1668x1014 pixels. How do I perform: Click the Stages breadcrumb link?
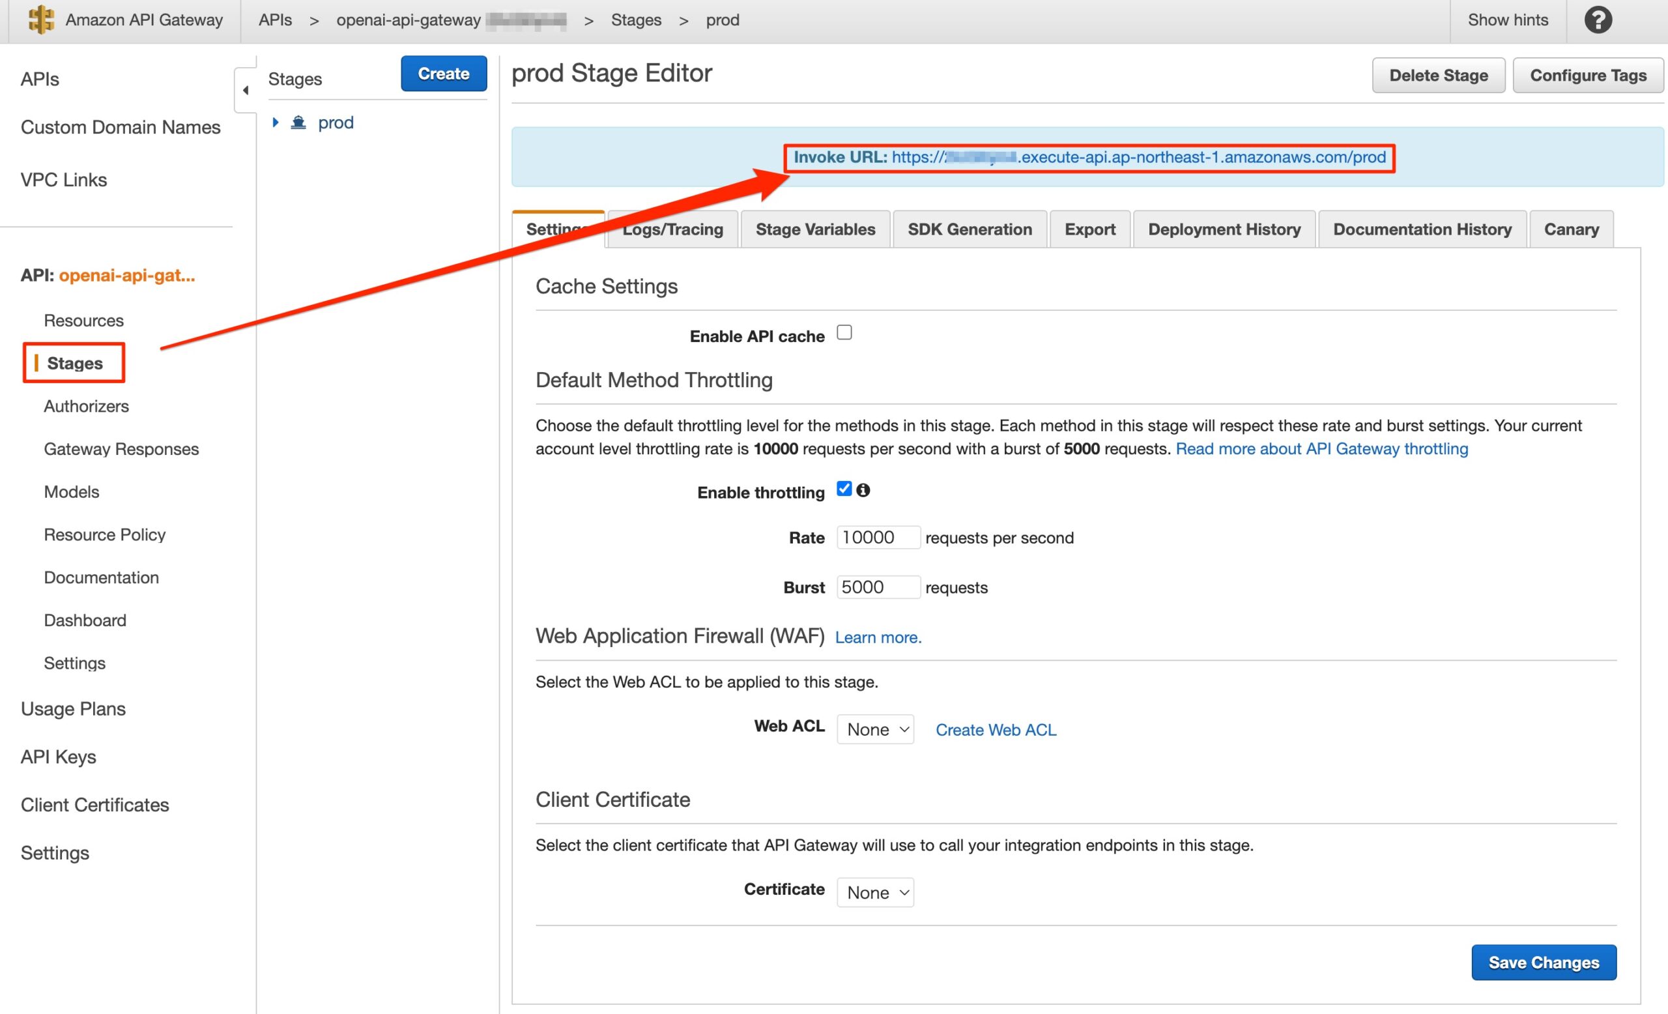(636, 20)
